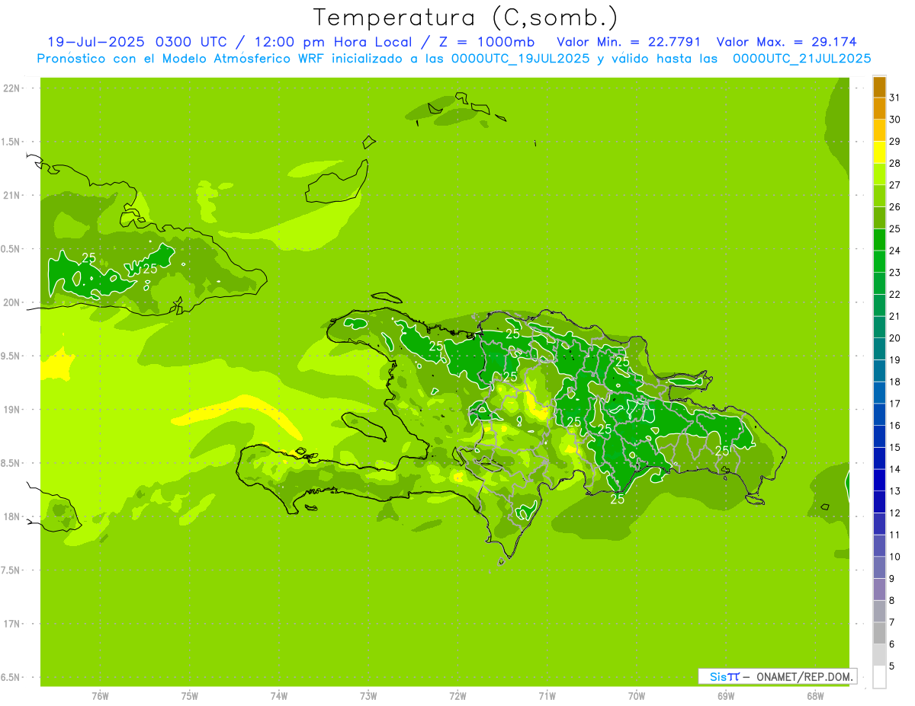Screen dimensions: 915x706
Task: Click the 19N latitude label
Action: click(x=12, y=409)
